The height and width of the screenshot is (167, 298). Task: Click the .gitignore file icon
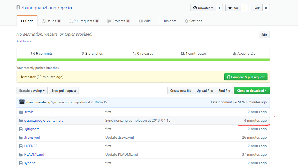[21, 129]
